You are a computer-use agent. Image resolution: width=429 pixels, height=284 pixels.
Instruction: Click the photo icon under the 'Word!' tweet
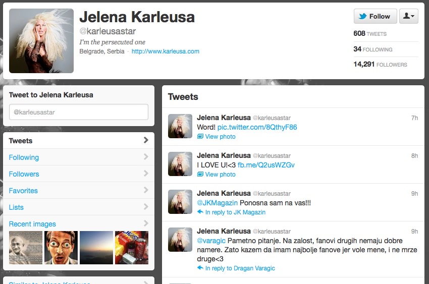point(200,137)
